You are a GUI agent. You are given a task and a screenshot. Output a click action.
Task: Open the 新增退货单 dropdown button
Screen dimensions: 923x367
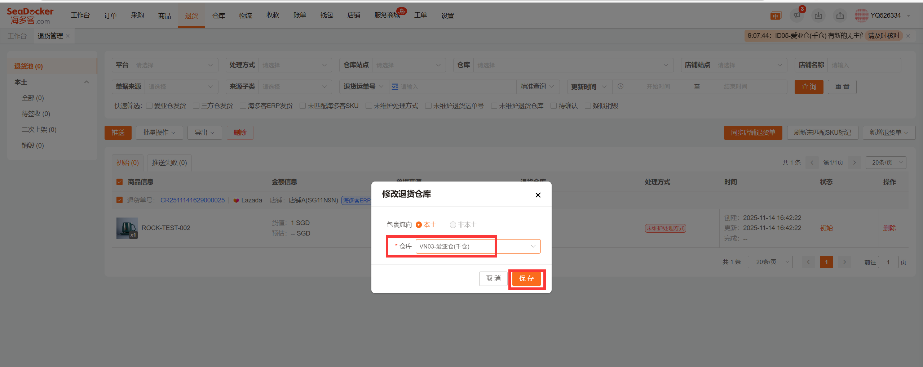[889, 133]
